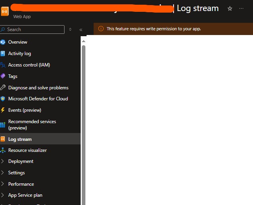Click the search magnifier icon in sidebar

coord(3,30)
